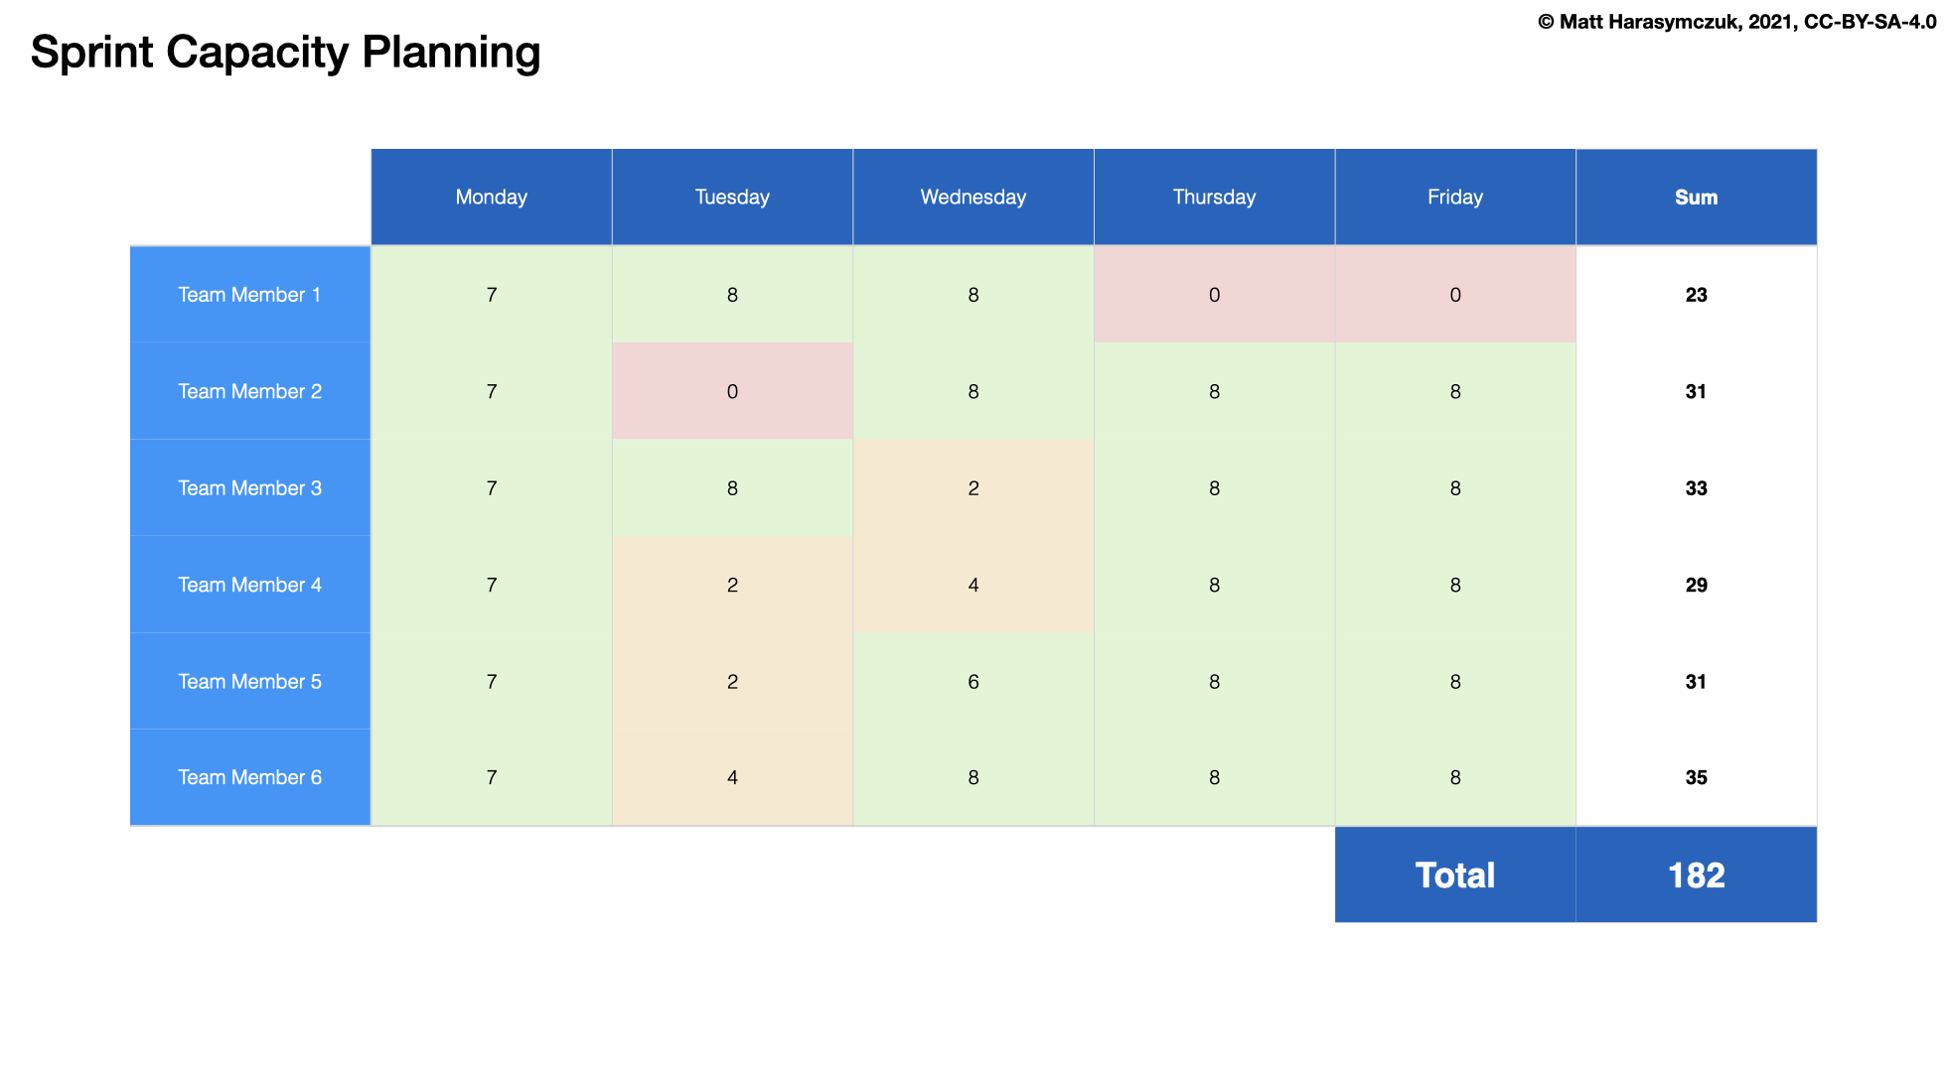
Task: Select the Wednesday column header
Action: (973, 197)
